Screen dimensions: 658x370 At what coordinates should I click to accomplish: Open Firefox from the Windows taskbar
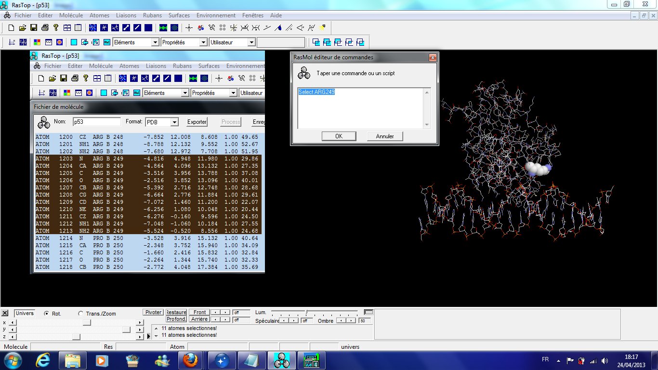pyautogui.click(x=189, y=360)
